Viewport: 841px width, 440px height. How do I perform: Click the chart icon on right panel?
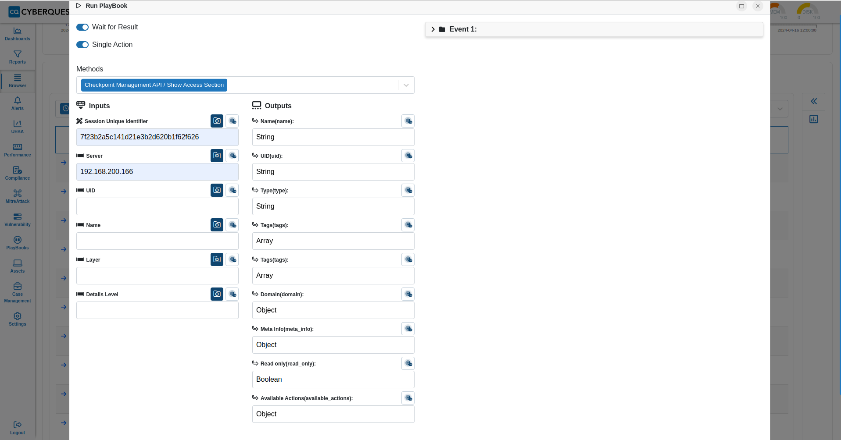pyautogui.click(x=814, y=119)
